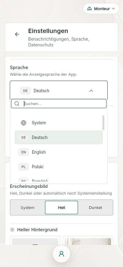Click 'Wähle die Anzeigesprache der App.' text
The height and width of the screenshot is (267, 123).
point(43,75)
